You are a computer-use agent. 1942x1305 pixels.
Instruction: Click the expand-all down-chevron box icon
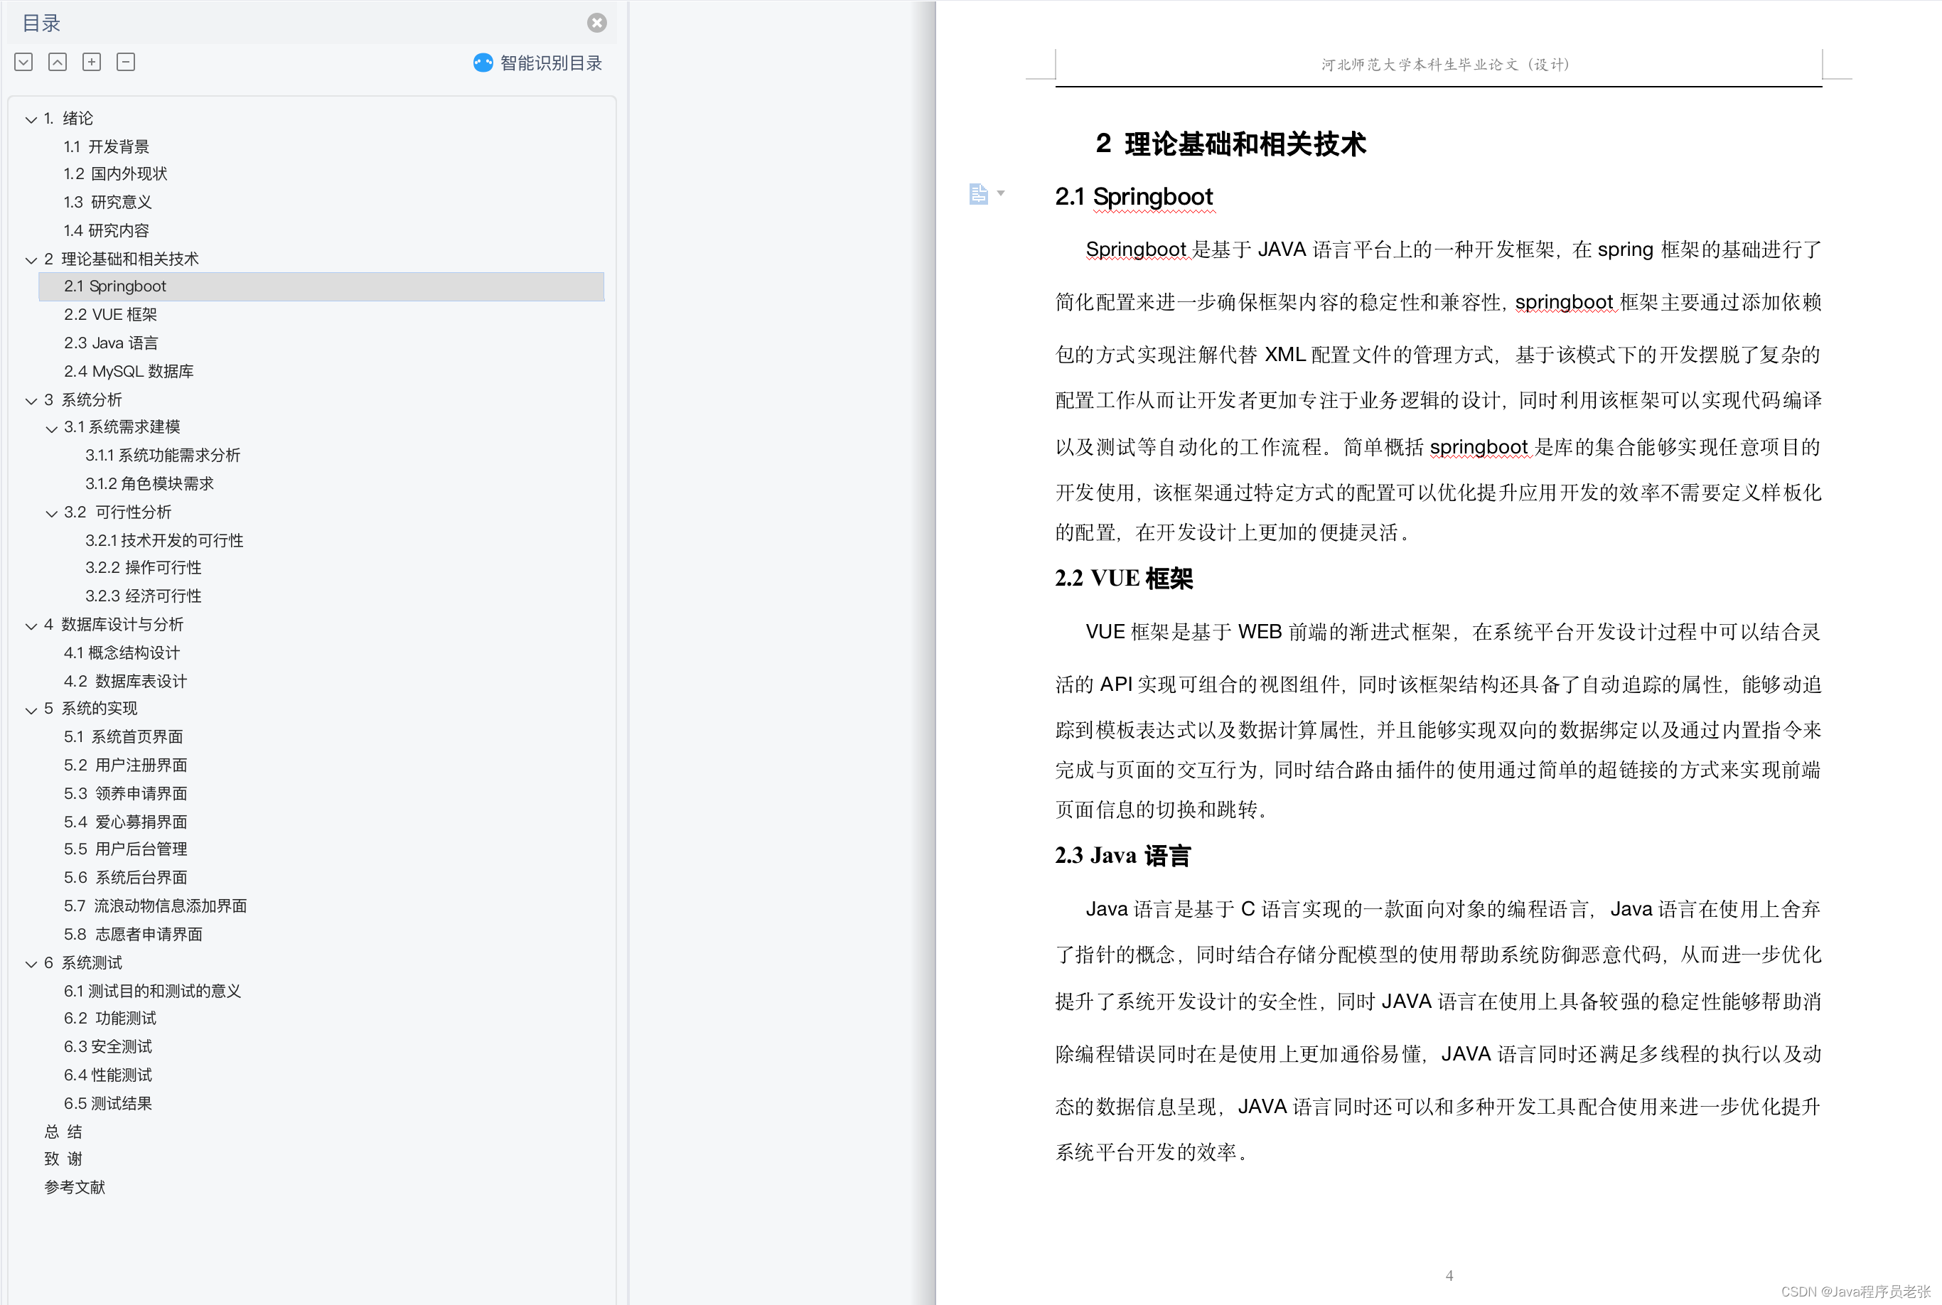tap(23, 63)
